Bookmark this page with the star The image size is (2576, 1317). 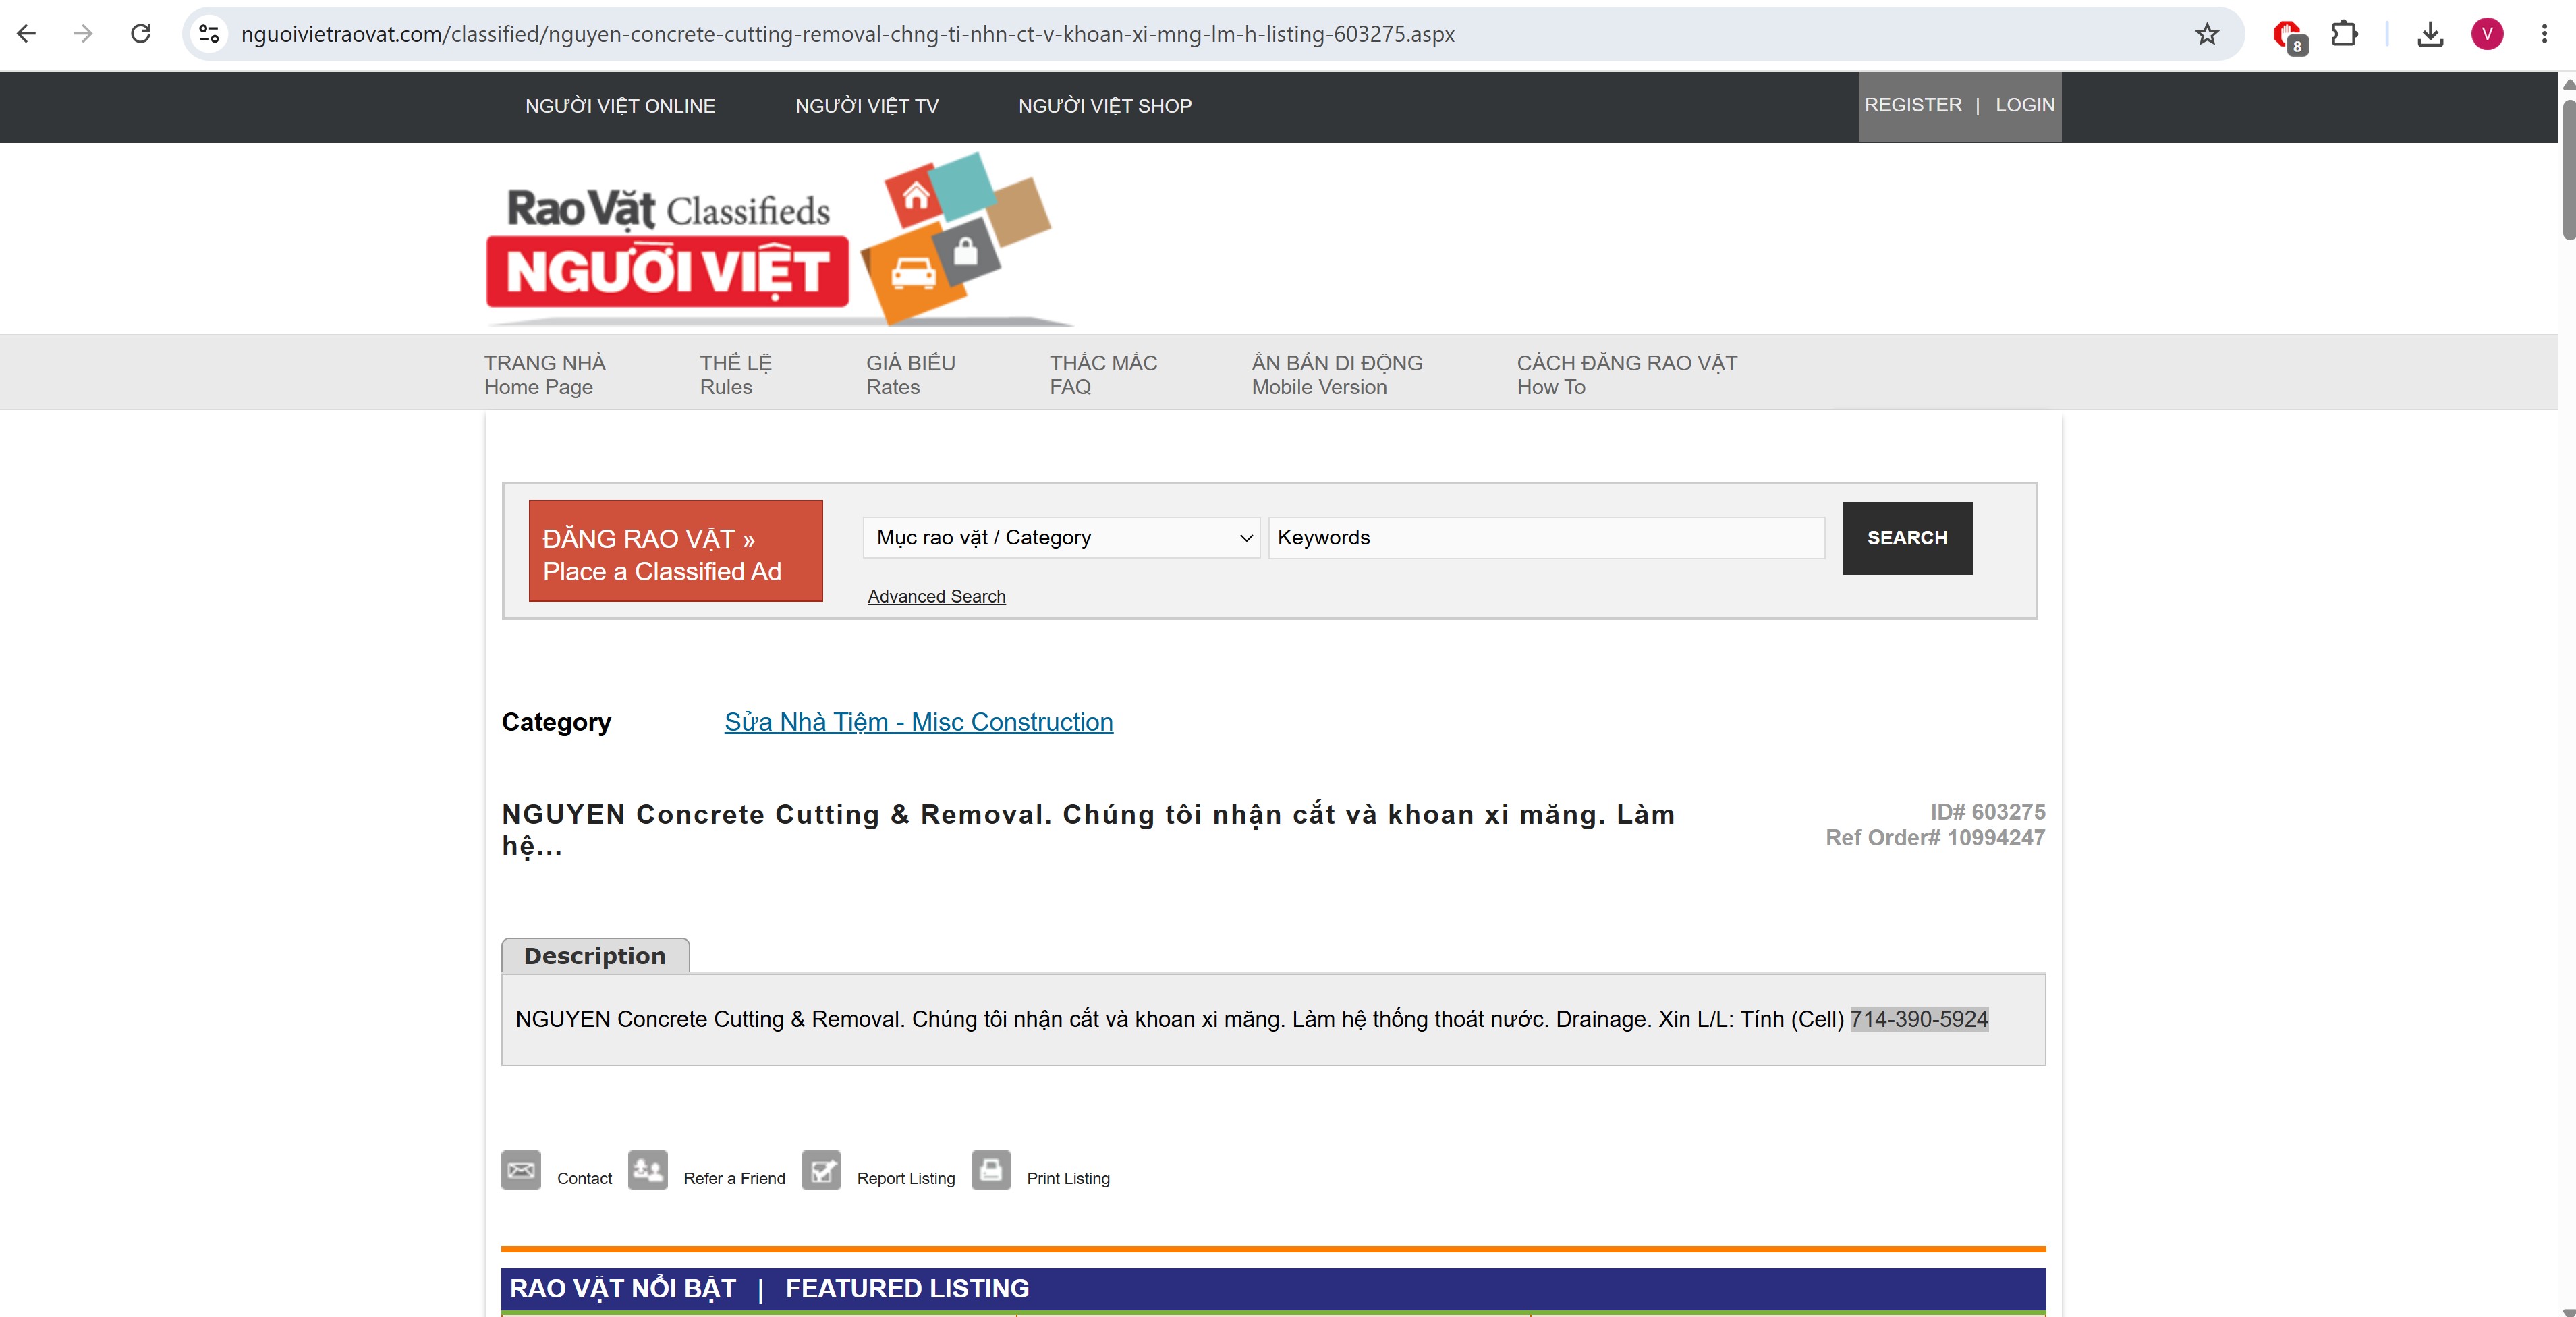(2207, 34)
